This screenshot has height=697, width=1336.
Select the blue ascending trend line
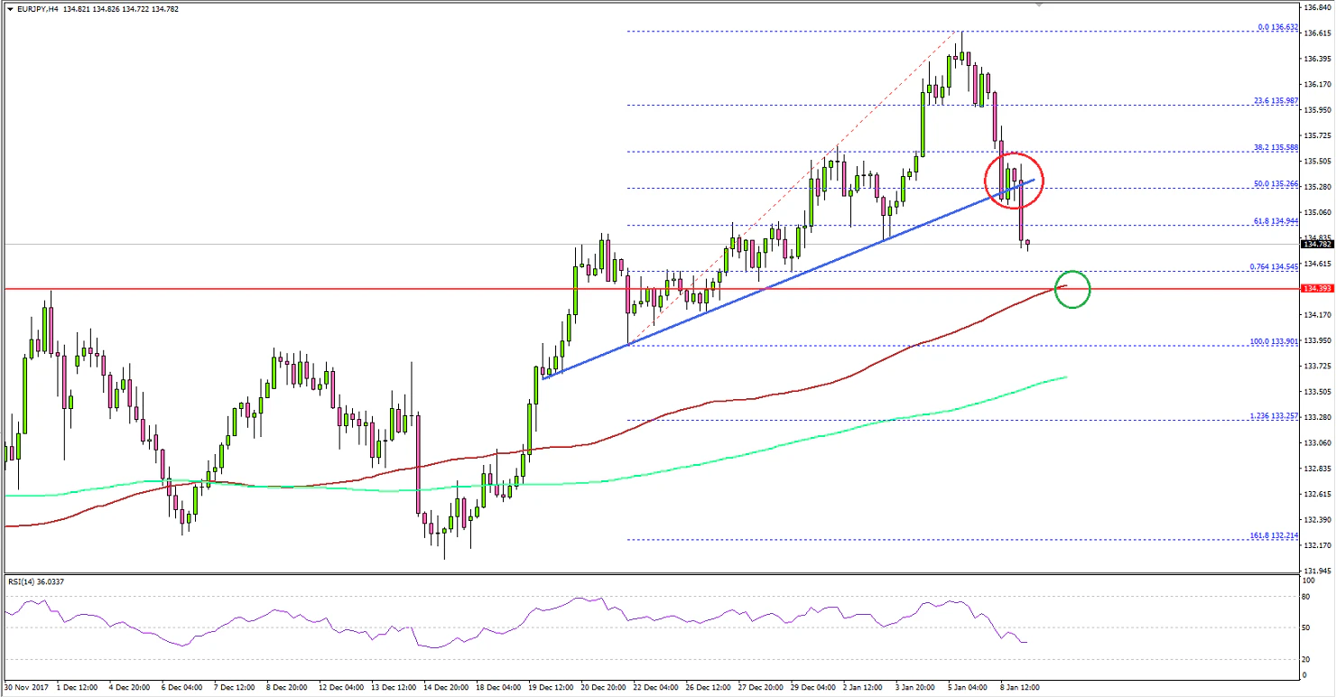(x=787, y=279)
